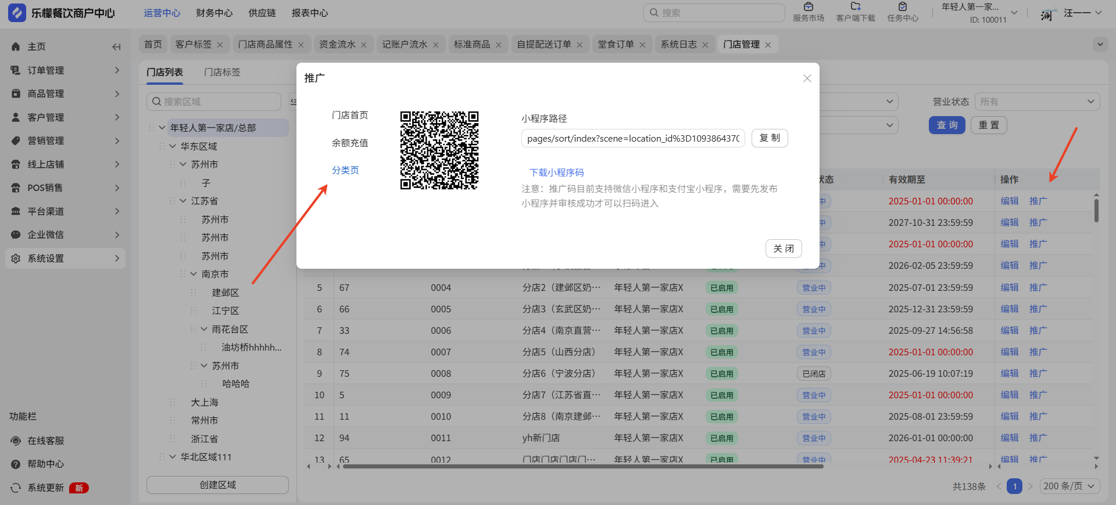Click the 商品管理 sidebar icon
This screenshot has height=505, width=1116.
(16, 93)
